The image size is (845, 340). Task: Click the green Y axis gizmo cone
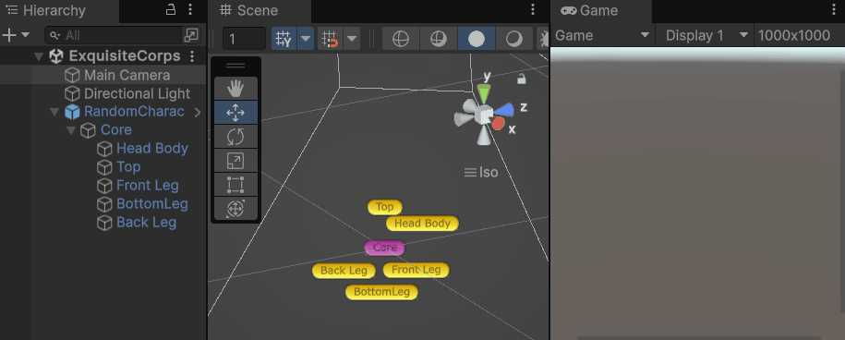click(484, 93)
